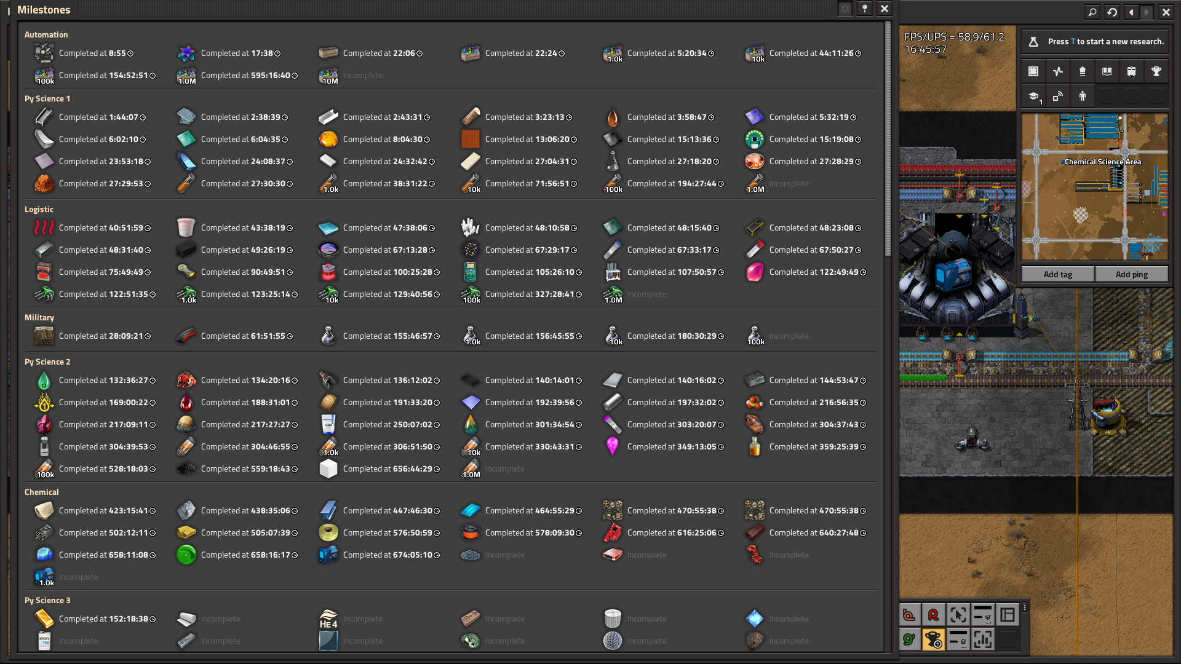Click the pink gem icon at 122:49:49
The width and height of the screenshot is (1181, 664).
(755, 272)
